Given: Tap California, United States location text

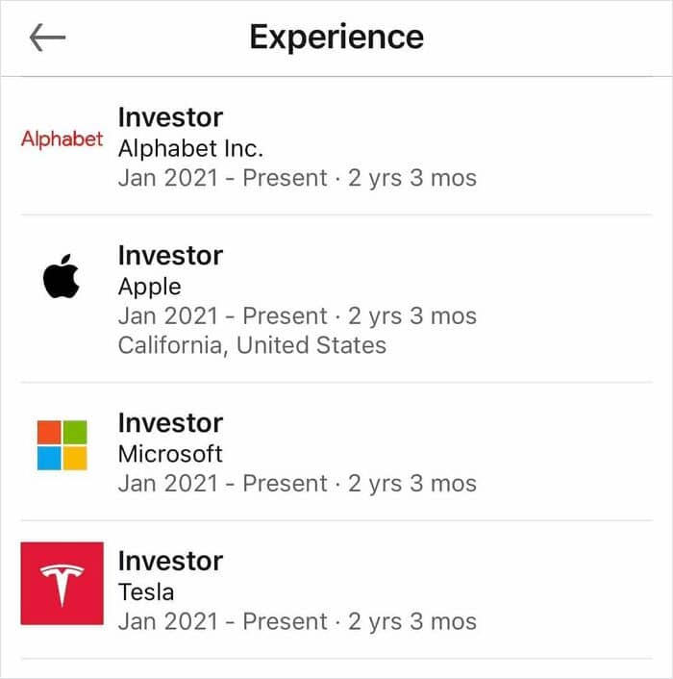Looking at the screenshot, I should coord(252,345).
